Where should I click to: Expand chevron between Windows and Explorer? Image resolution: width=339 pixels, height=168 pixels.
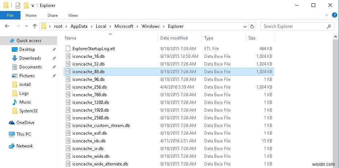click(x=164, y=26)
